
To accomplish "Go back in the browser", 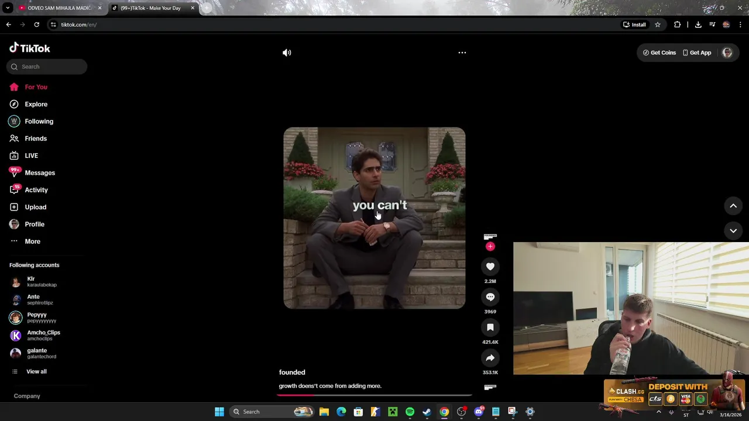I will point(9,25).
